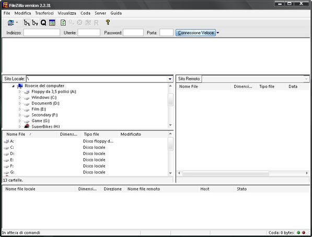The image size is (312, 237).
Task: Expand the Windows (C:) tree node
Action: pyautogui.click(x=20, y=98)
